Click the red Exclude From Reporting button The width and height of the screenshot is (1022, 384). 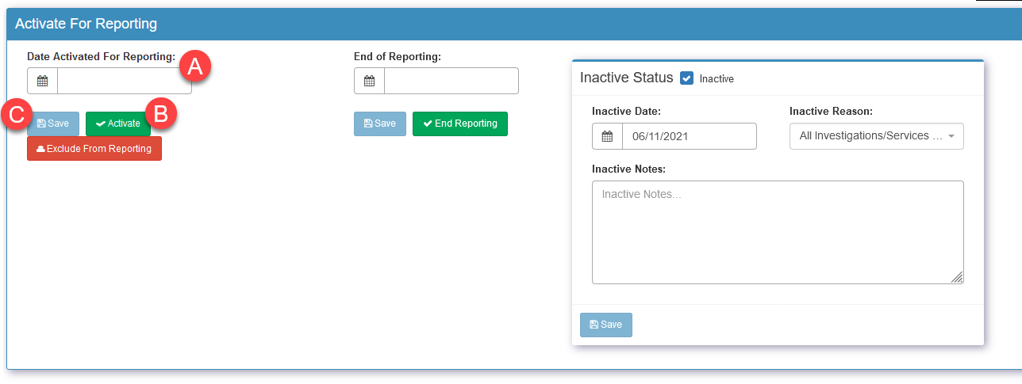pos(94,149)
